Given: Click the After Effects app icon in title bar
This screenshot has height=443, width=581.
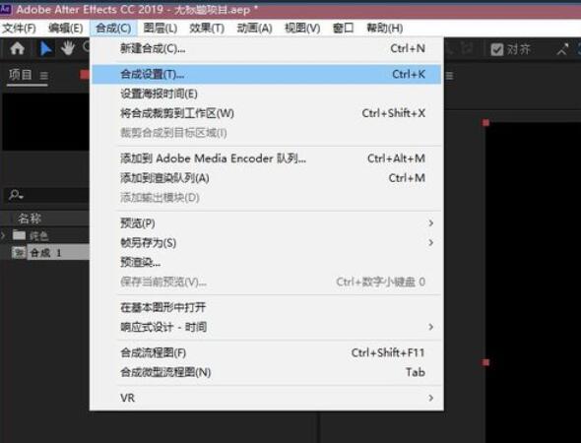Looking at the screenshot, I should click(x=5, y=9).
